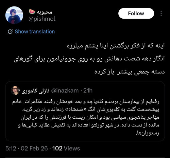The width and height of the screenshot is (170, 158).
Task: Open the quoted tweet body text
Action: (x=86, y=117)
